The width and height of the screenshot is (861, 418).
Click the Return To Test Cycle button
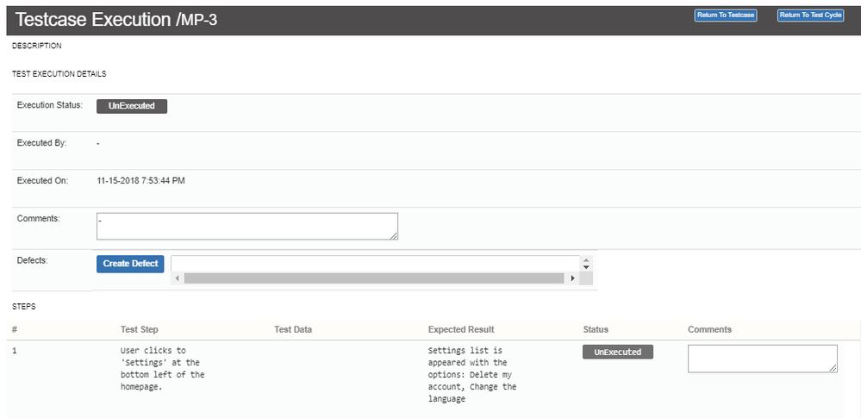click(810, 16)
